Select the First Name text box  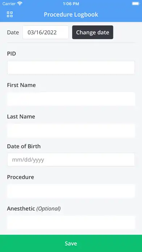pos(71,99)
